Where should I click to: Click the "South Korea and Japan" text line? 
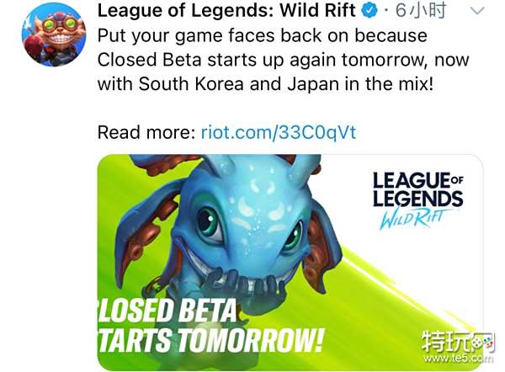(265, 84)
